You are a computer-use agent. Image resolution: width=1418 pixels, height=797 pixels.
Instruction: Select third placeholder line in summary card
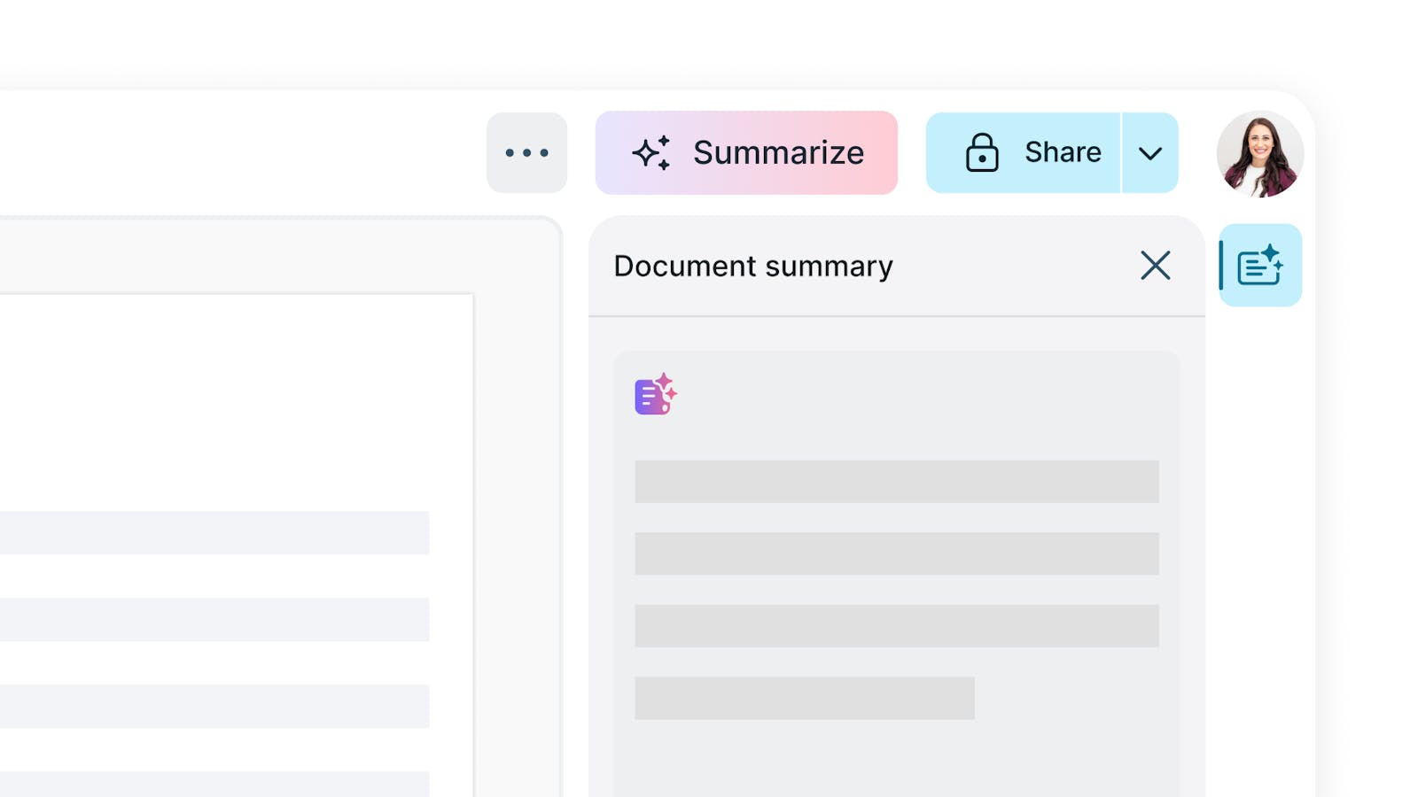click(896, 626)
